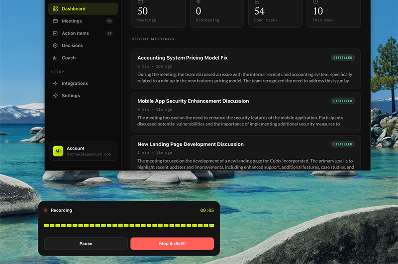Click the Action Items count badge 54
This screenshot has width=398, height=264.
click(109, 33)
